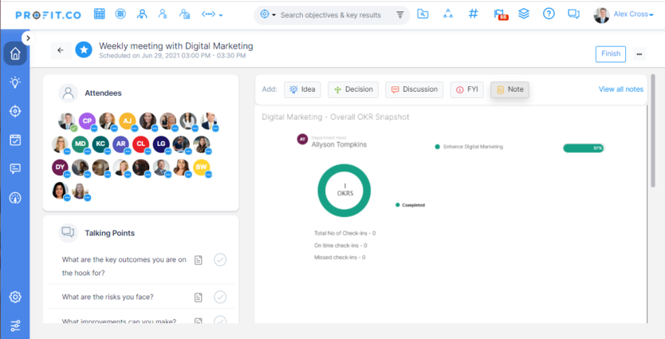
Task: Open the settings gear in sidebar
Action: (x=15, y=297)
